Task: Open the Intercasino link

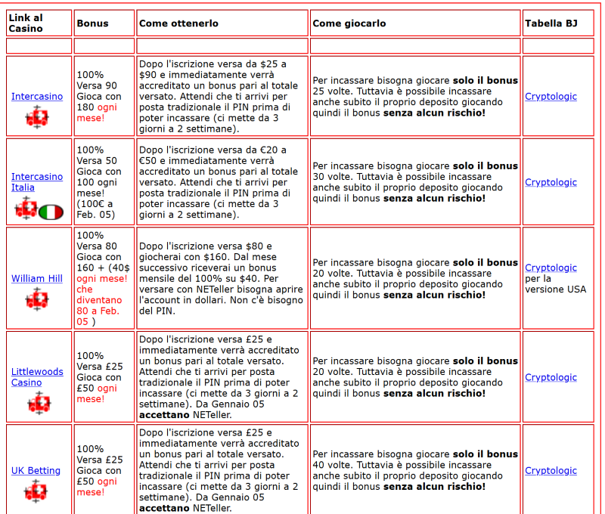Action: [x=37, y=97]
